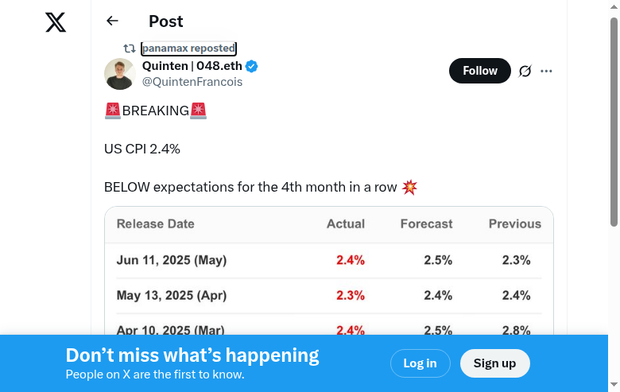Image resolution: width=620 pixels, height=392 pixels.
Task: Open the three-dot More menu
Action: click(x=546, y=71)
